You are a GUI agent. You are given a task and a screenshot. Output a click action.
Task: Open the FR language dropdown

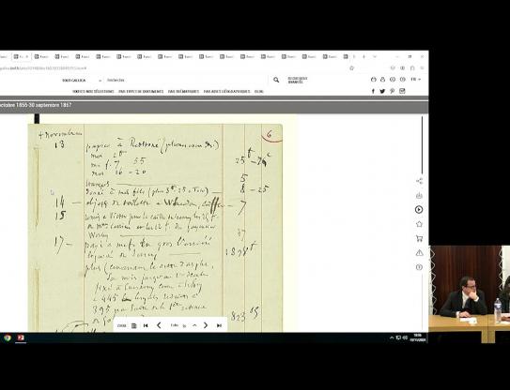[416, 80]
